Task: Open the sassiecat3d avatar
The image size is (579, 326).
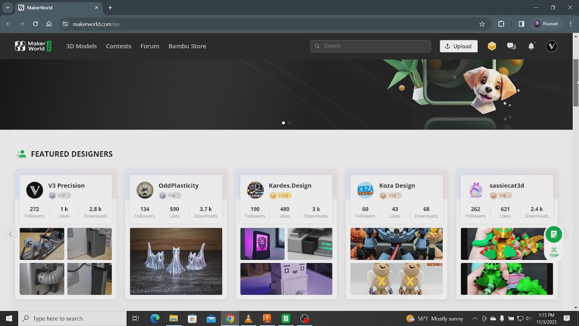Action: click(x=476, y=190)
